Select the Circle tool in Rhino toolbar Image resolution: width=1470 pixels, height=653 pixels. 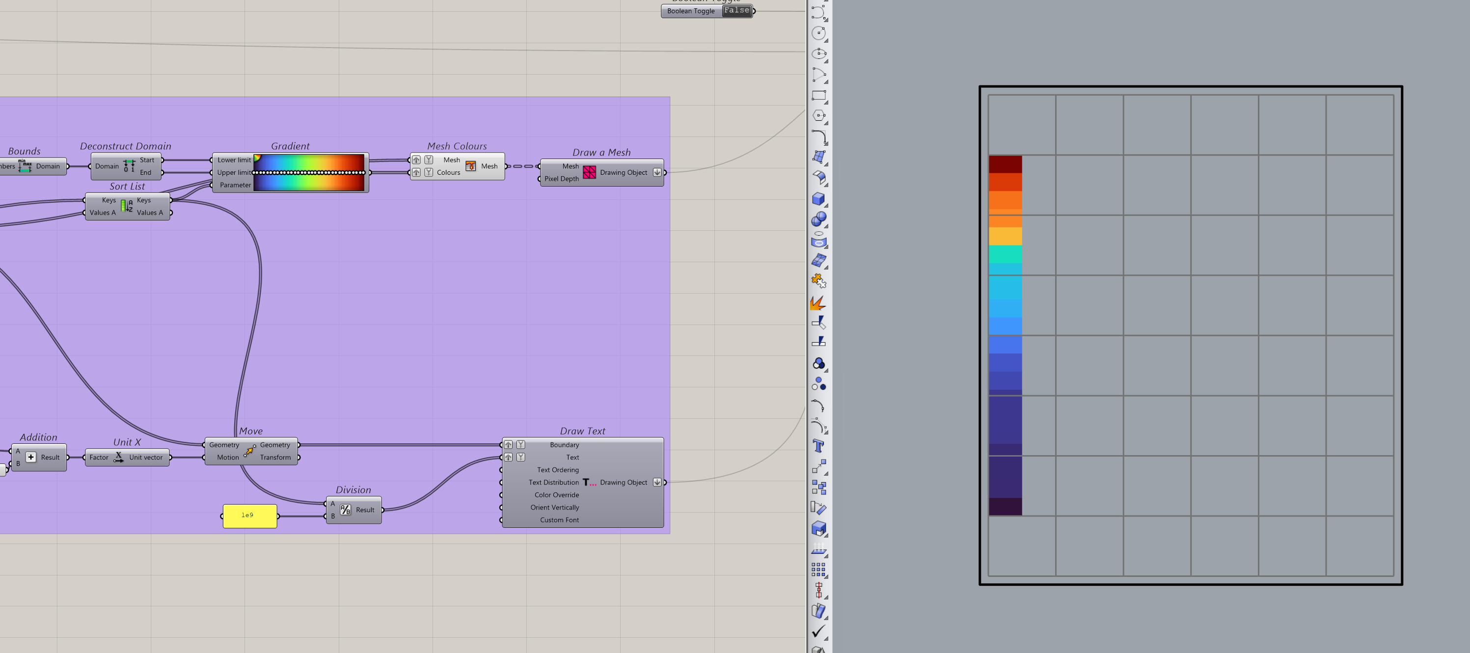[x=818, y=33]
